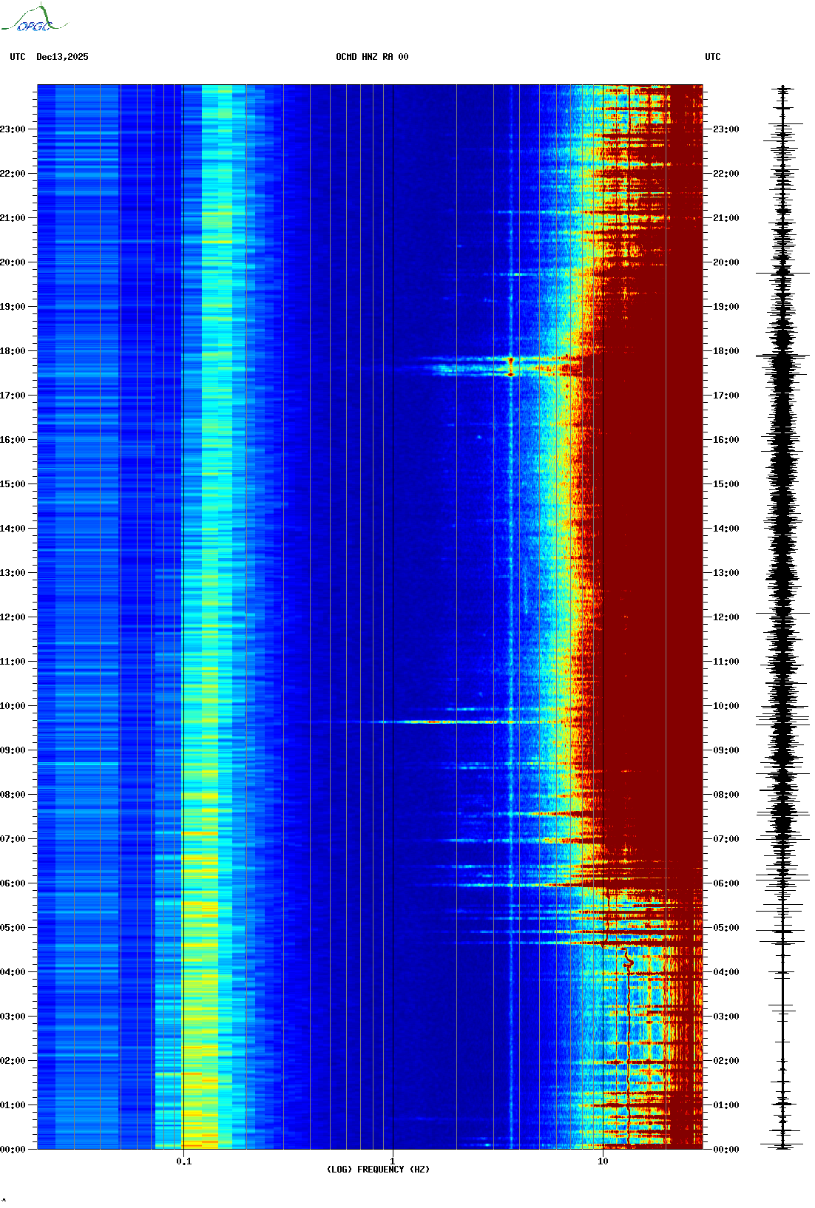Click the 18:00 time label on left axis
The image size is (815, 1208).
click(x=13, y=351)
